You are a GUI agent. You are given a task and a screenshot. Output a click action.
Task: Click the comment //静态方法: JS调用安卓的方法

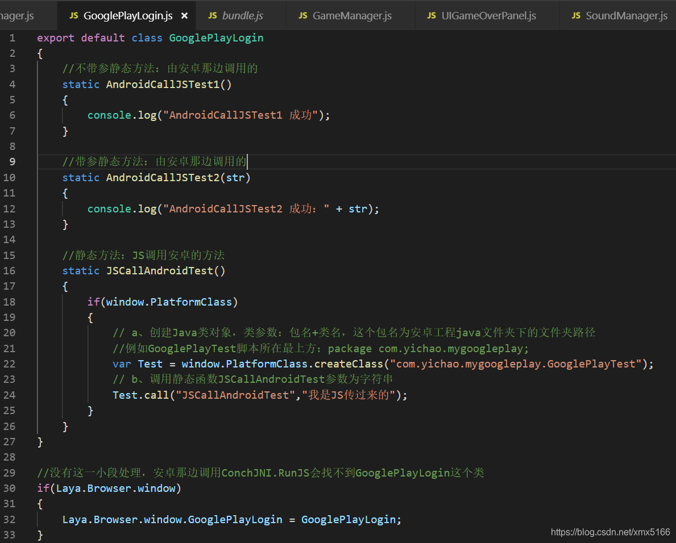[x=144, y=255]
